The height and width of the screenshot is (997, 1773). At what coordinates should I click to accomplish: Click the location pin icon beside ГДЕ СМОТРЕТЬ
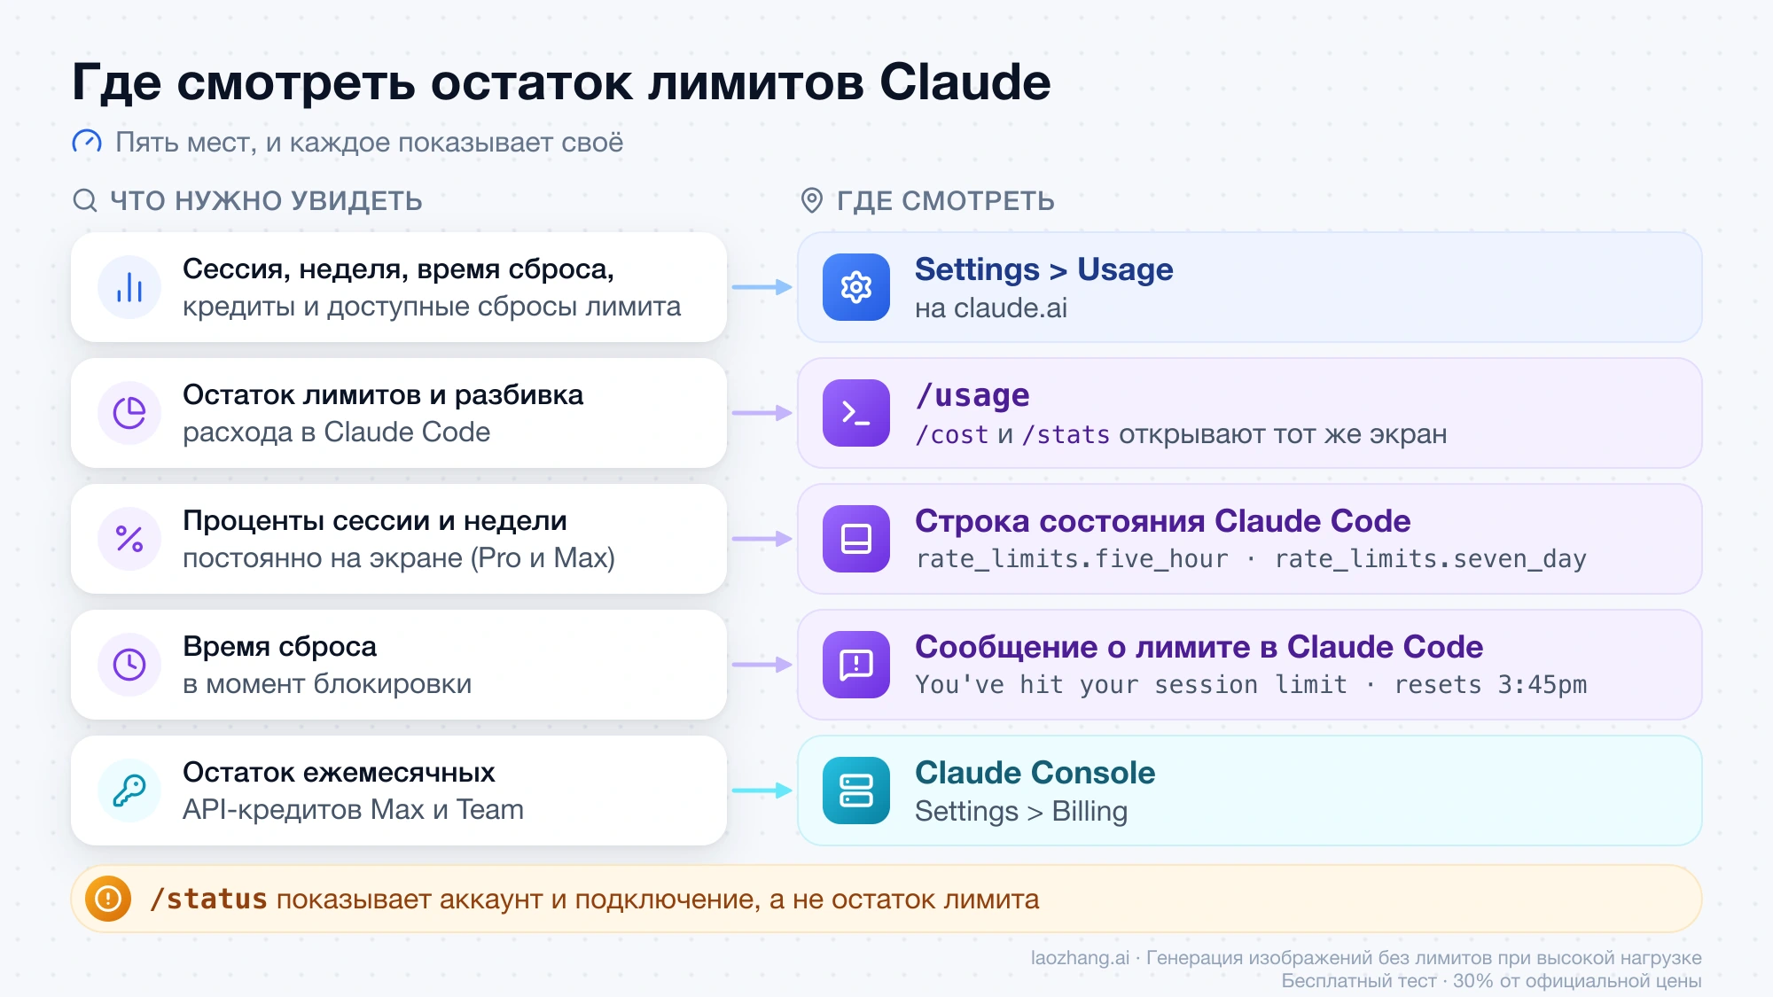(811, 200)
